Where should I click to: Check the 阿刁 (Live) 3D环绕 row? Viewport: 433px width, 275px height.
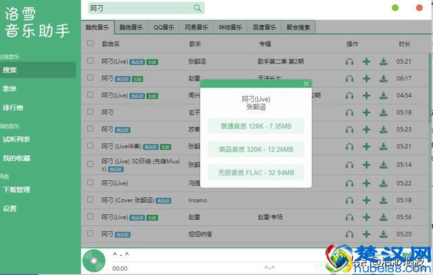tap(90, 164)
